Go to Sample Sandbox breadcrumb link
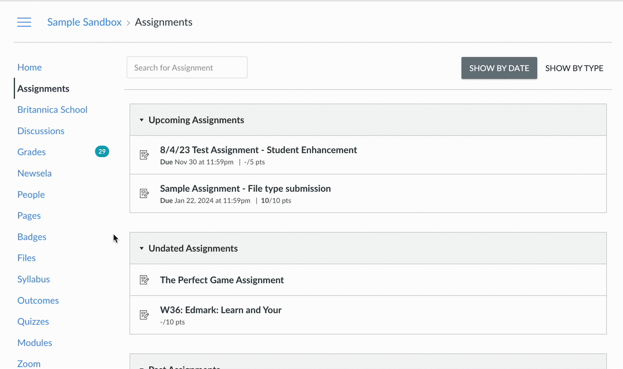The height and width of the screenshot is (369, 623). coord(84,22)
